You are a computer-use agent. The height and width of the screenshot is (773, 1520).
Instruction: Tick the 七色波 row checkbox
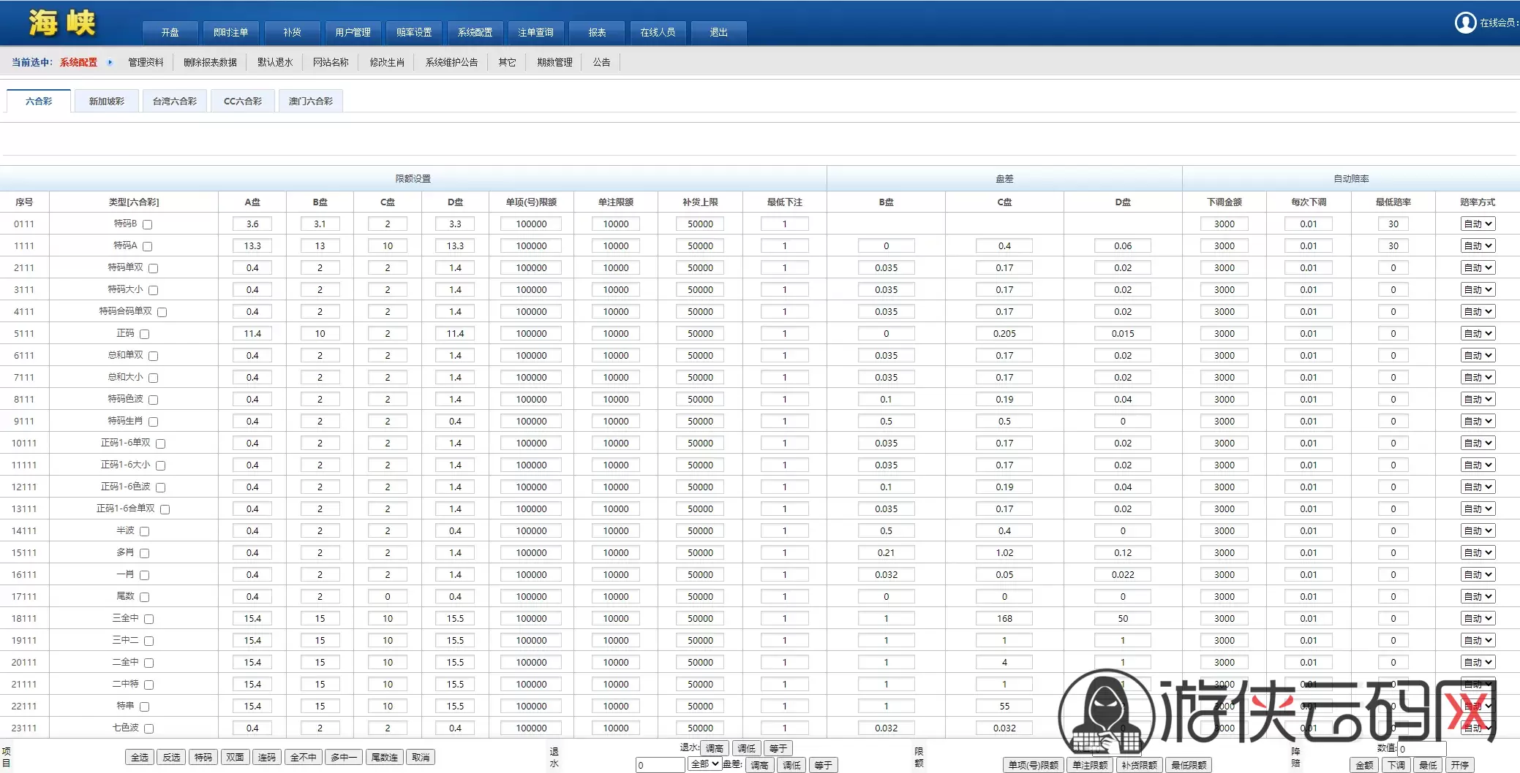[x=148, y=728]
